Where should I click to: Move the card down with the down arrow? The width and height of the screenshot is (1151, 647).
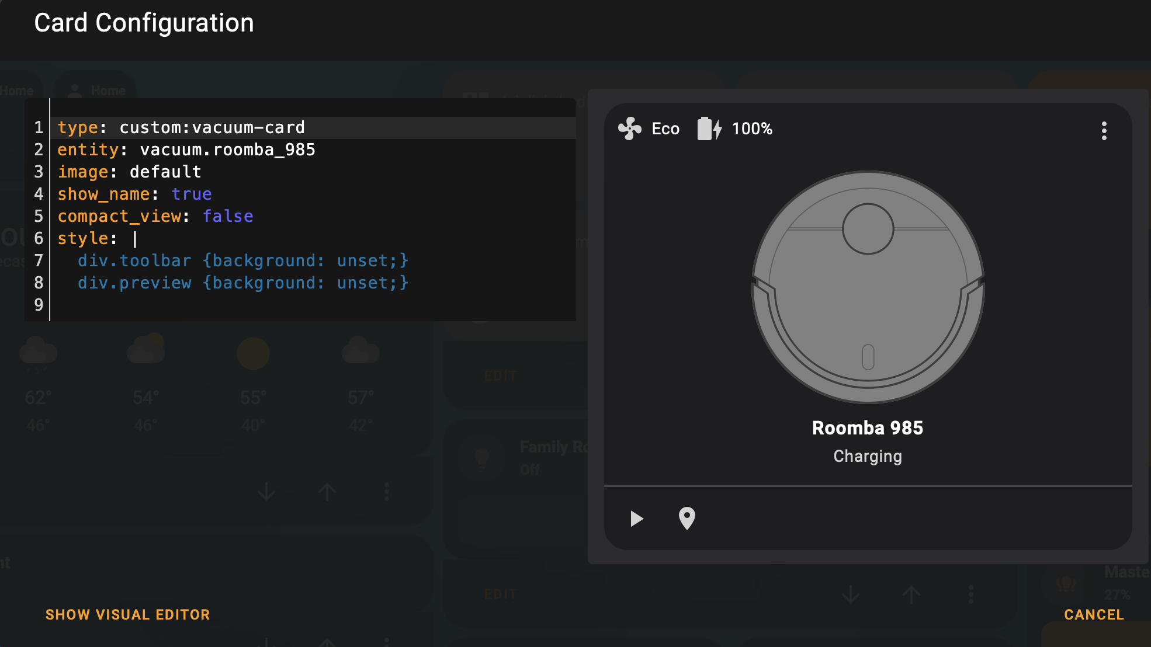coord(266,492)
